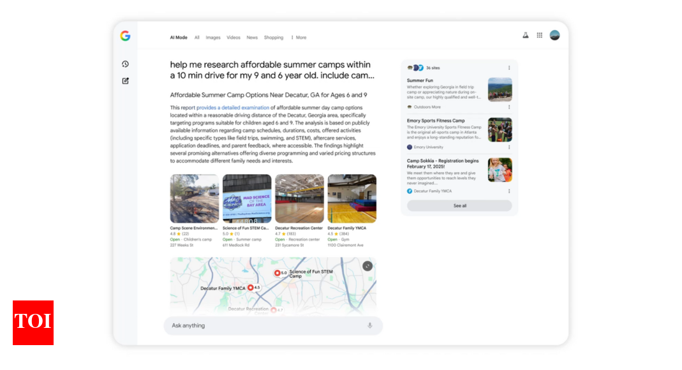Switch to the Videos tab

[233, 38]
